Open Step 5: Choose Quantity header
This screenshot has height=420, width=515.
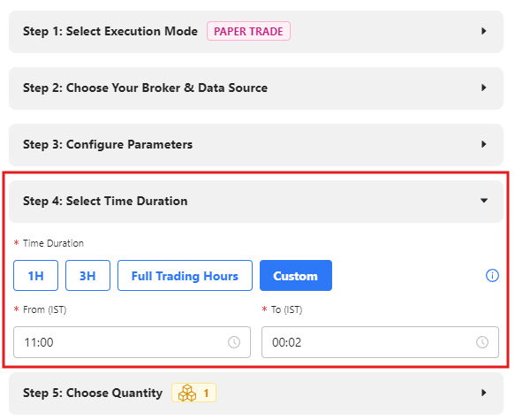(256, 393)
